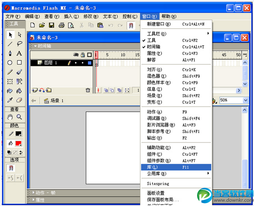Toggle 工具 checked item in Window menu
Screen dimensions: 254x206
point(176,40)
